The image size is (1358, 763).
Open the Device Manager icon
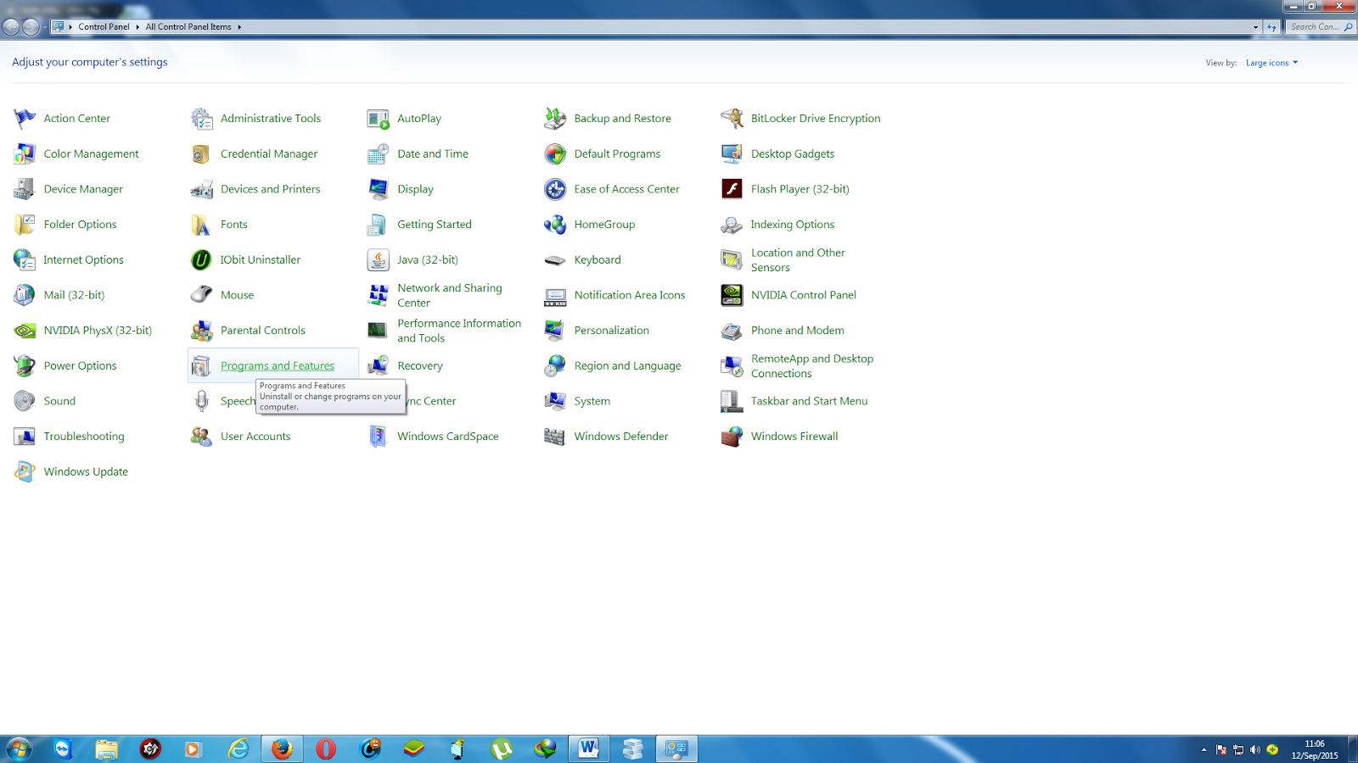[25, 189]
